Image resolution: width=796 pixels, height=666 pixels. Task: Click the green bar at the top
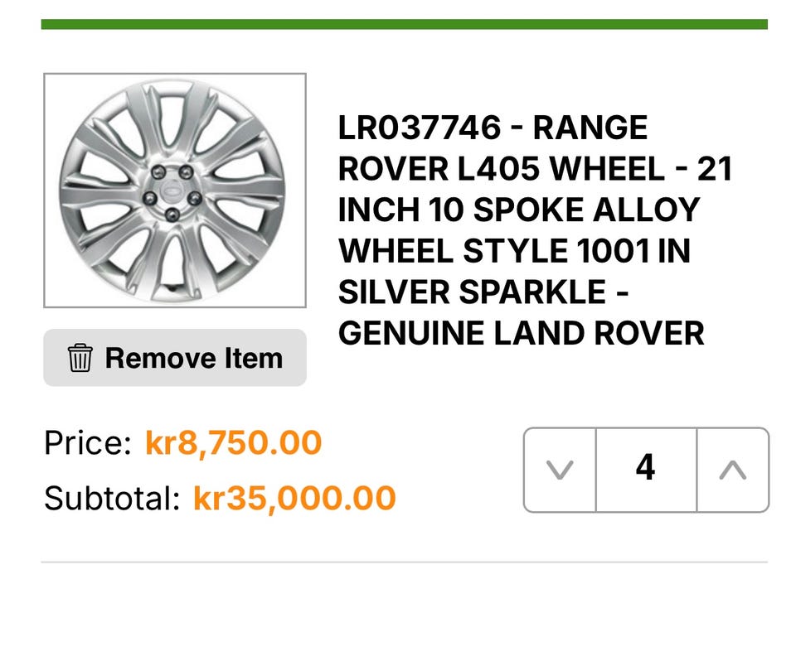point(404,24)
